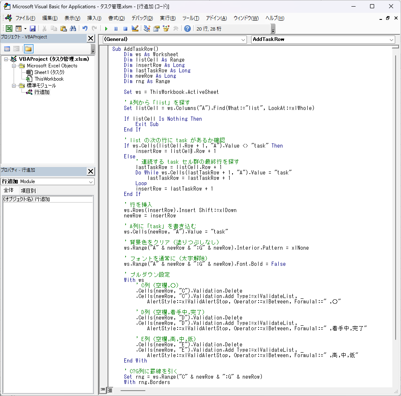
Task: Click the Undo arrow icon
Action: tap(85, 29)
